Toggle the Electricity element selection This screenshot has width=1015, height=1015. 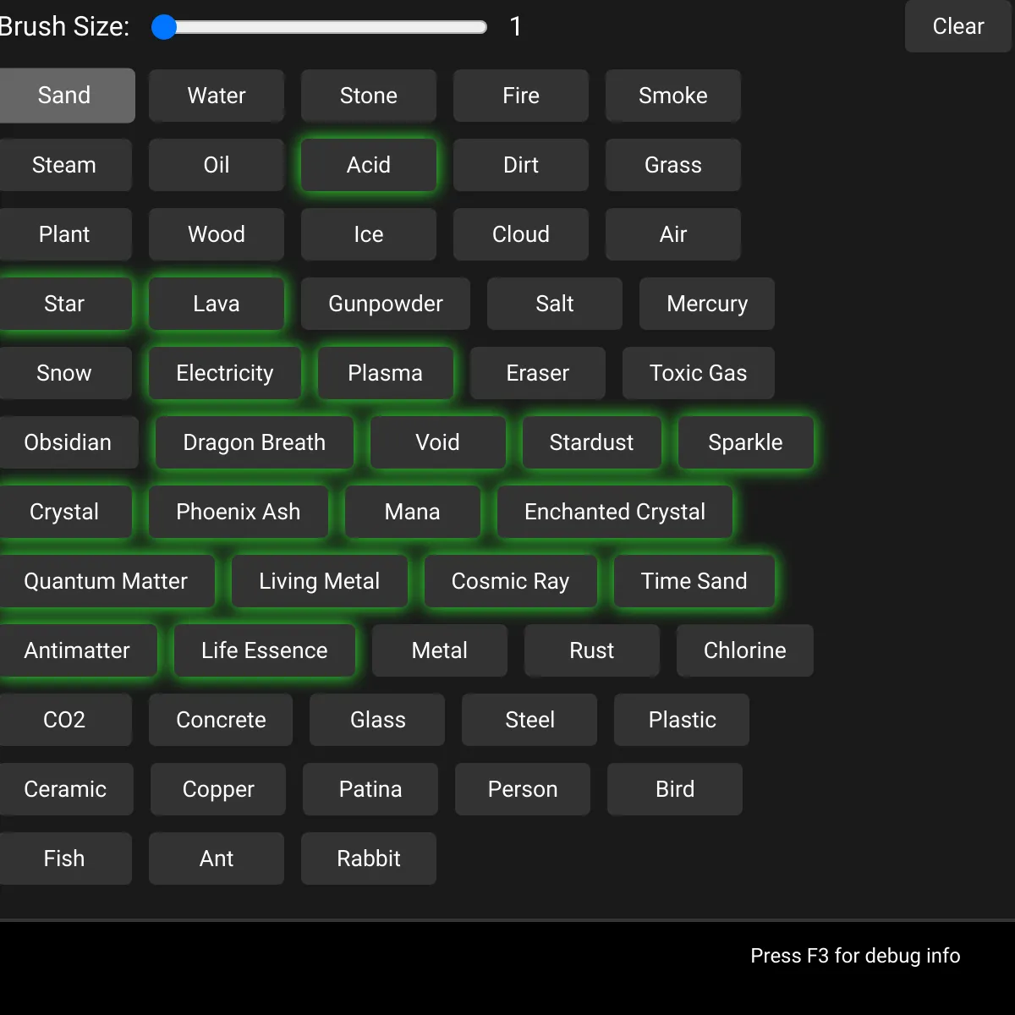[x=224, y=373]
